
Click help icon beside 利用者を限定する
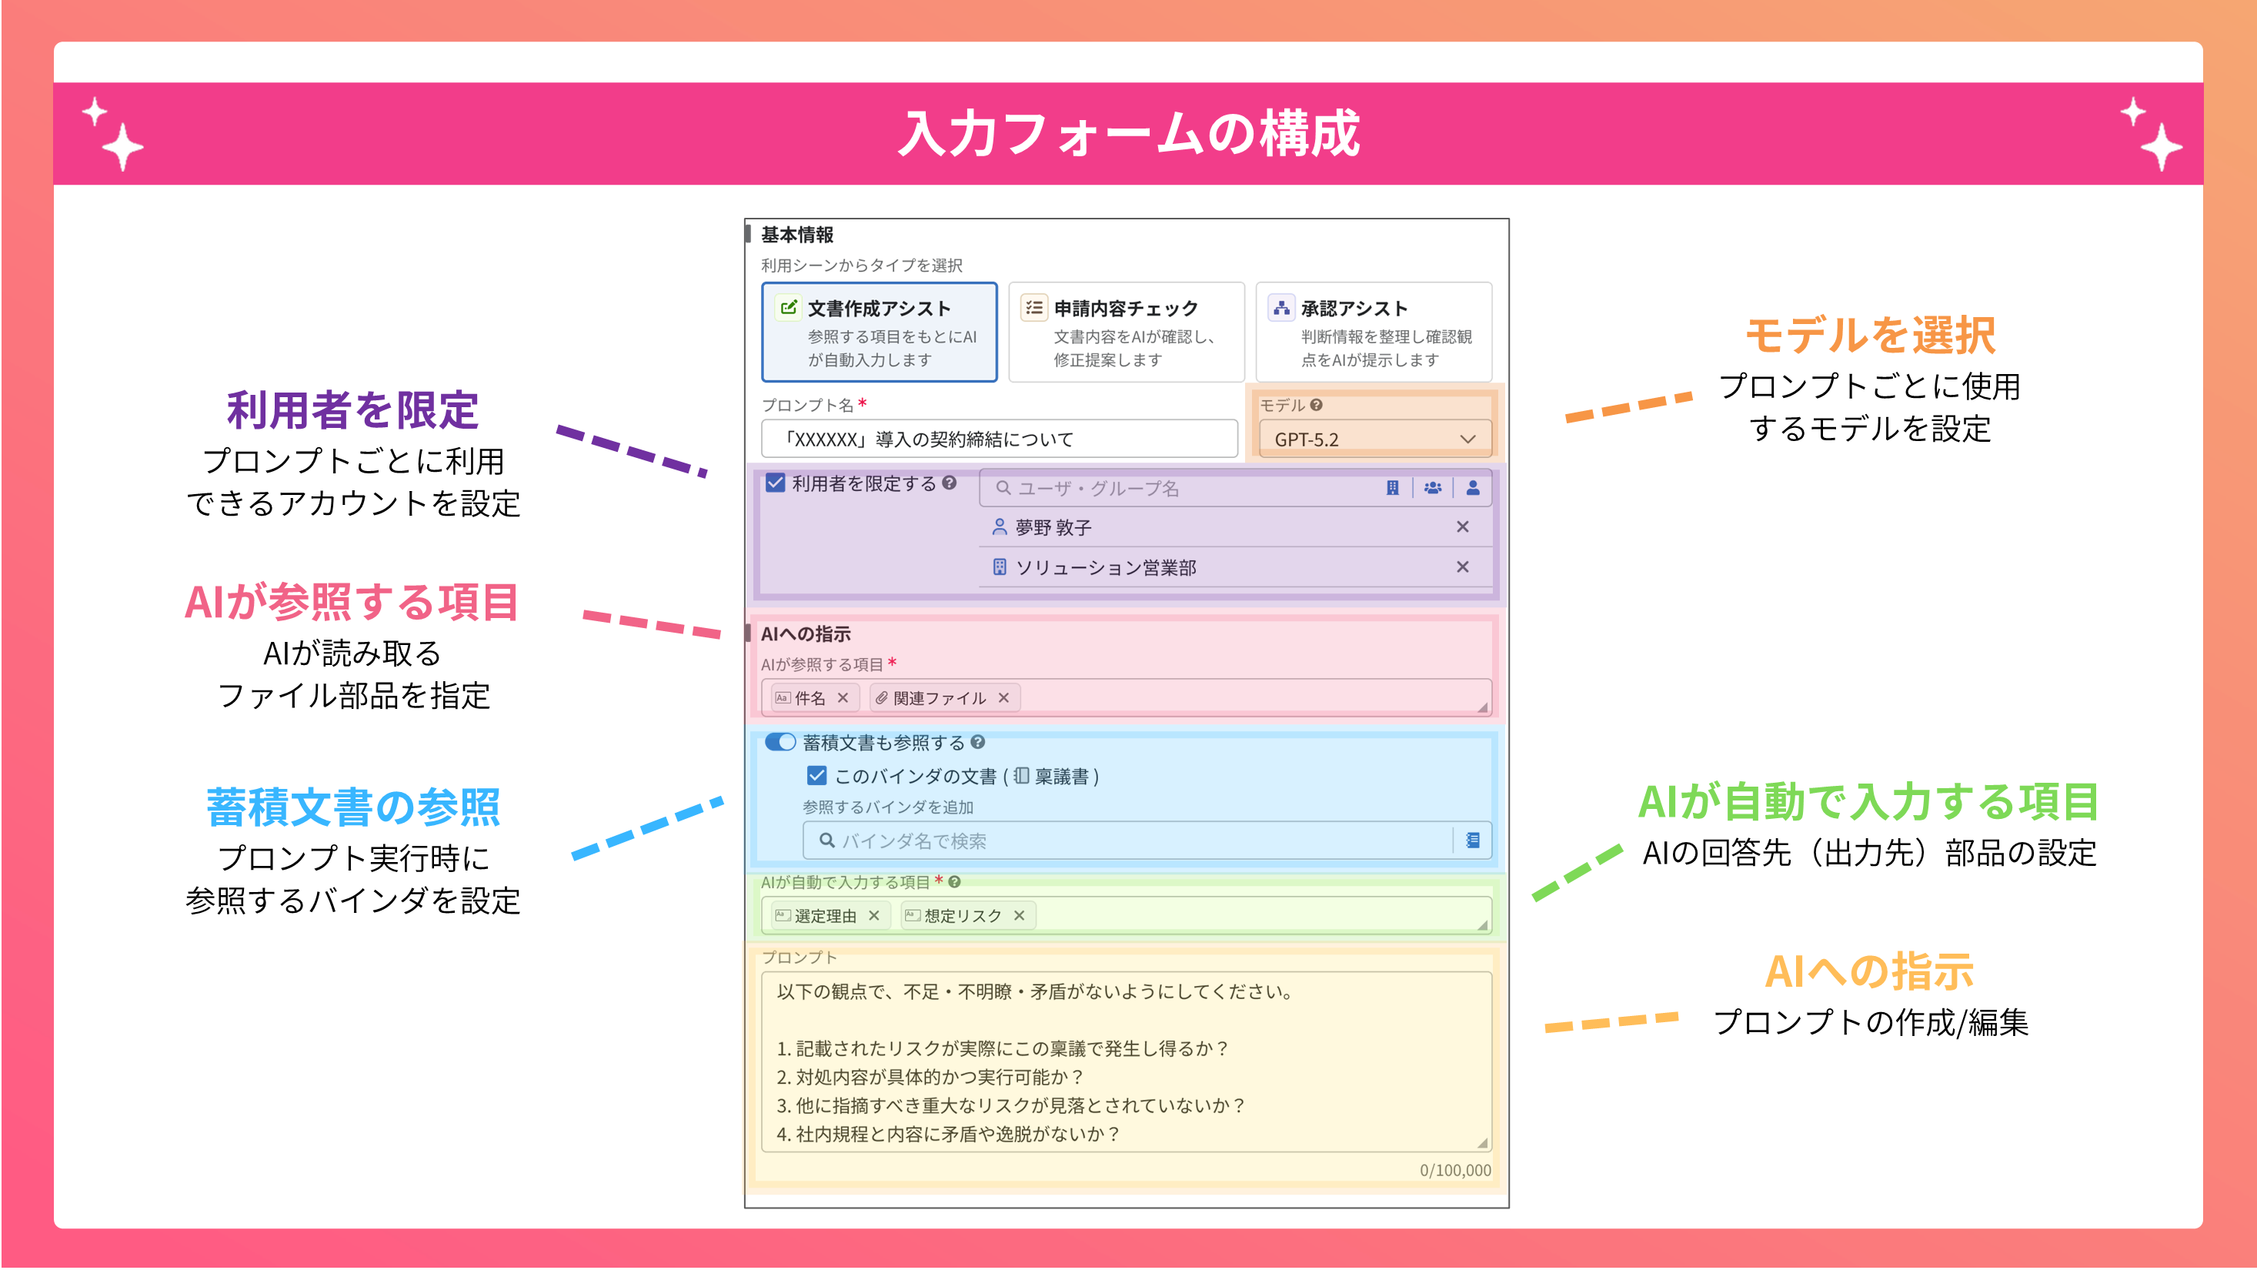click(949, 483)
